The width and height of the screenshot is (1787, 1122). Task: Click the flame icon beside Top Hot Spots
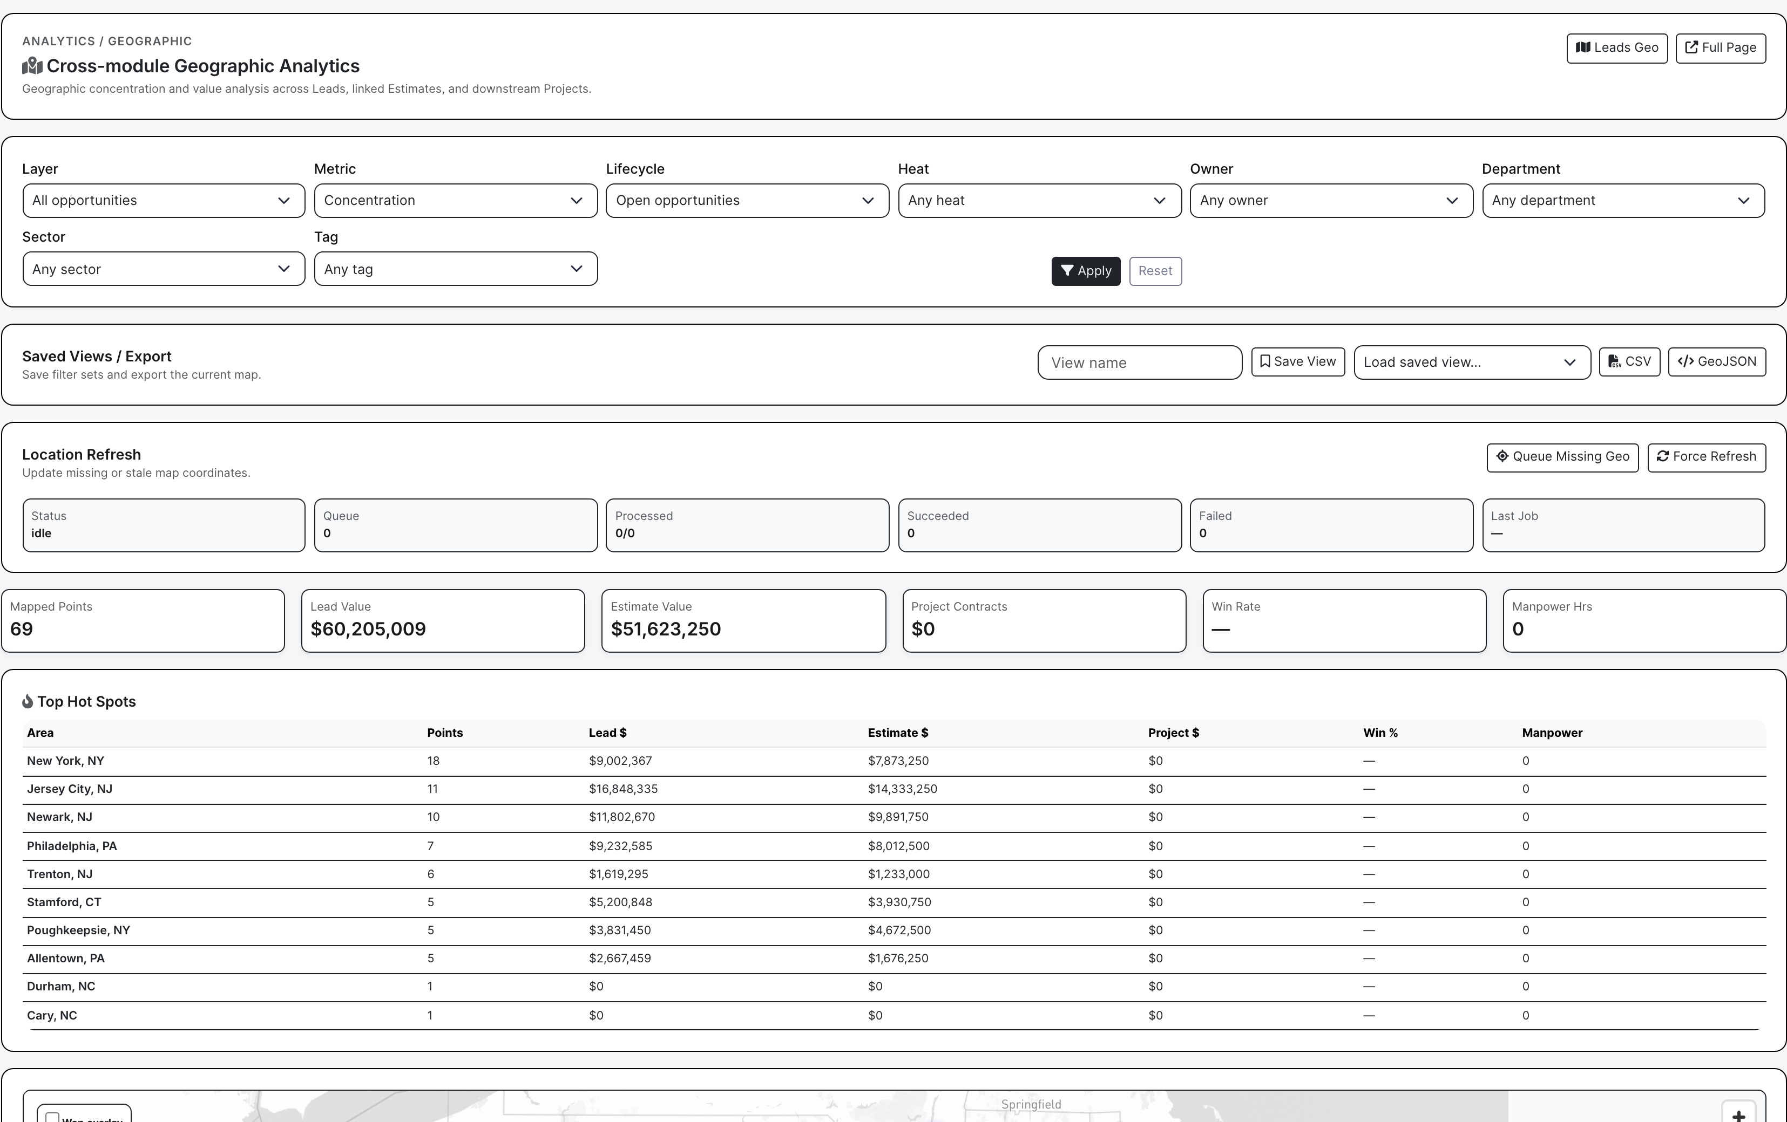pos(28,702)
